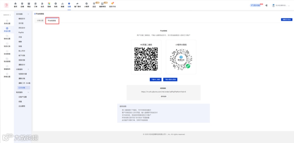The image size is (294, 143).
Task: Open 跨境设置 in left sidebar
Action: pyautogui.click(x=7, y=75)
